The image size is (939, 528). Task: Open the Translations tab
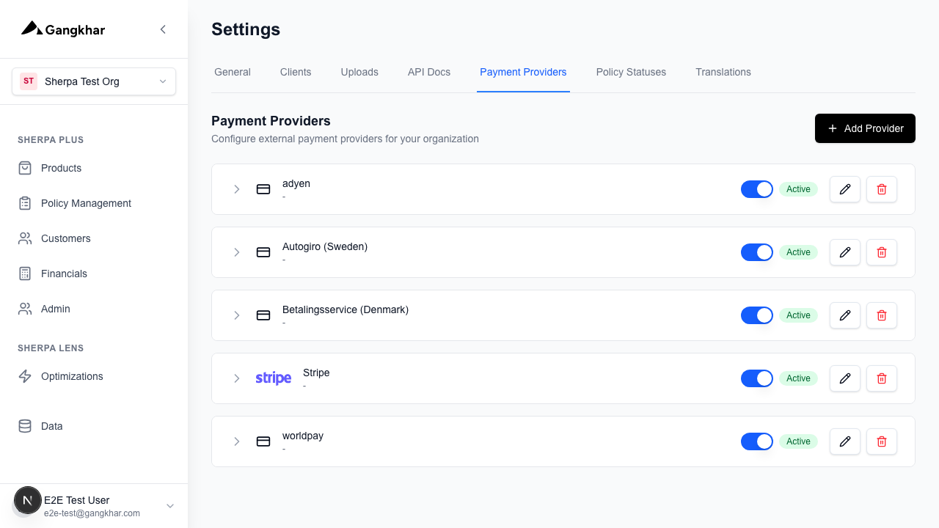[723, 72]
